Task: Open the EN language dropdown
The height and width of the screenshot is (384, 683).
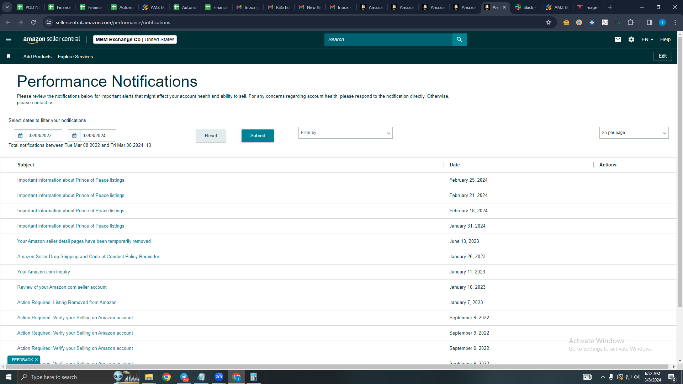Action: [x=647, y=39]
